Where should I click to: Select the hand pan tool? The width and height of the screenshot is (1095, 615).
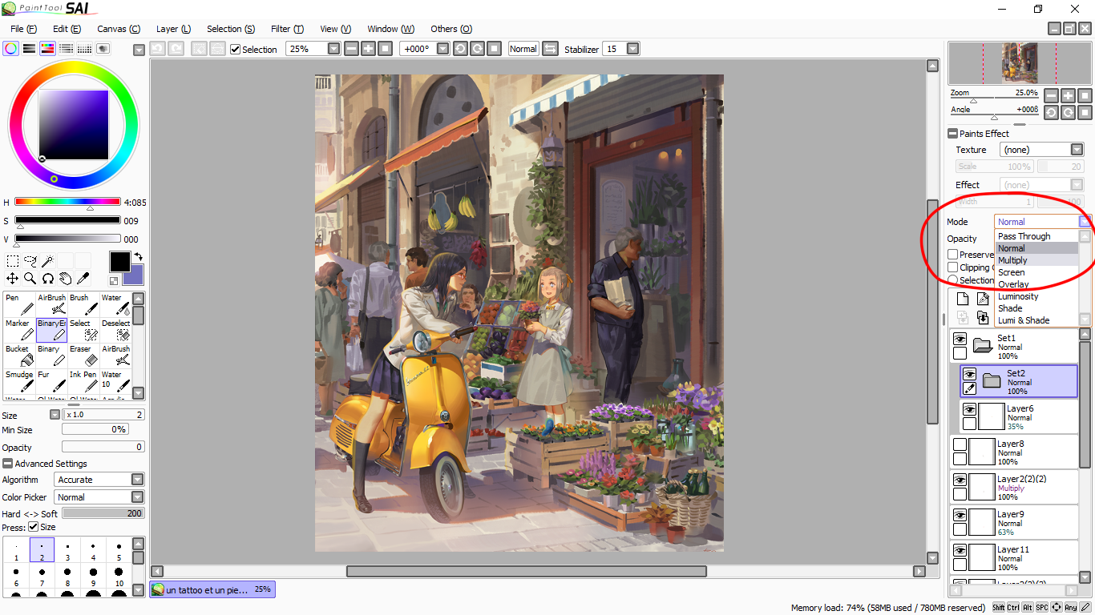click(x=65, y=278)
